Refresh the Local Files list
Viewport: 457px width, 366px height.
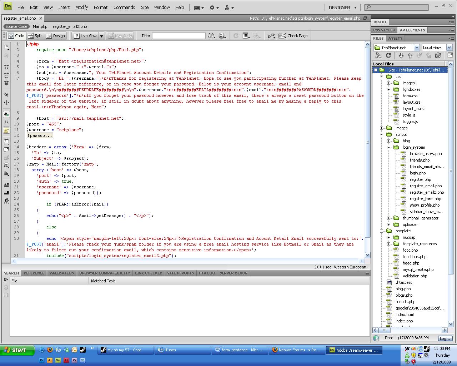coord(388,55)
